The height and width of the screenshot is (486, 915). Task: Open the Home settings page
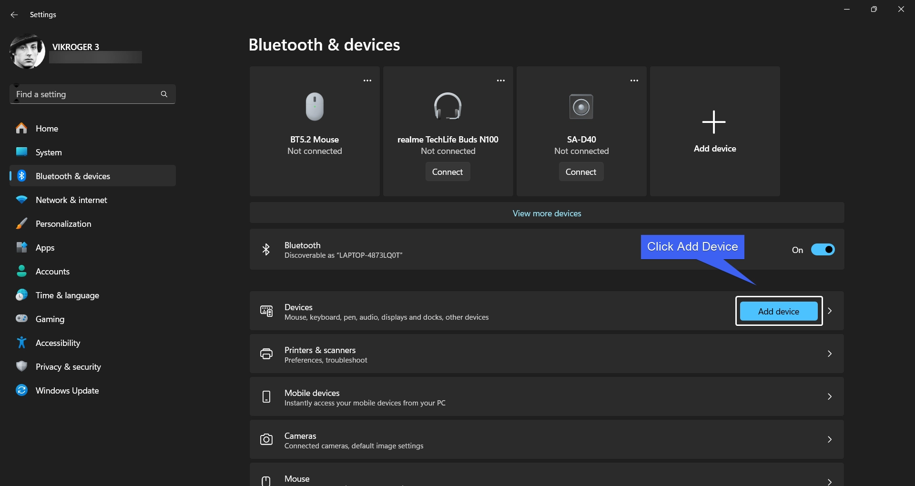[92, 129]
